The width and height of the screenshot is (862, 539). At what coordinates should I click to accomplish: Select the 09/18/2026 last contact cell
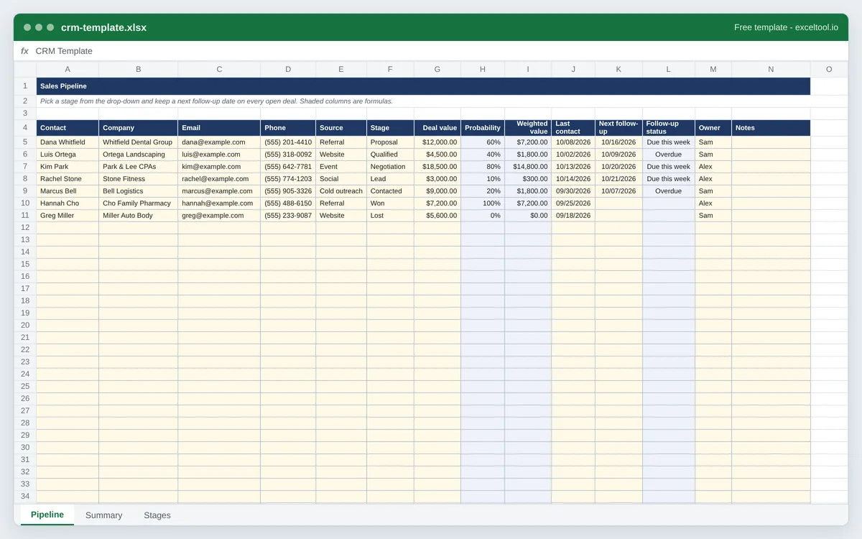[x=573, y=216]
